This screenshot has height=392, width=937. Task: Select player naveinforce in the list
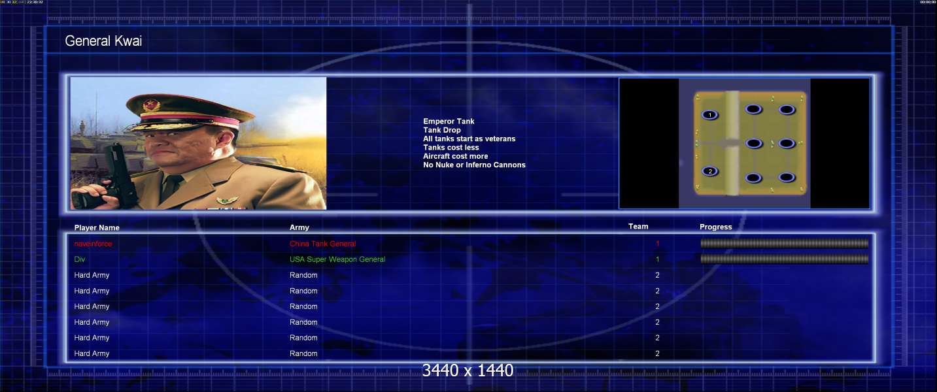pyautogui.click(x=93, y=244)
